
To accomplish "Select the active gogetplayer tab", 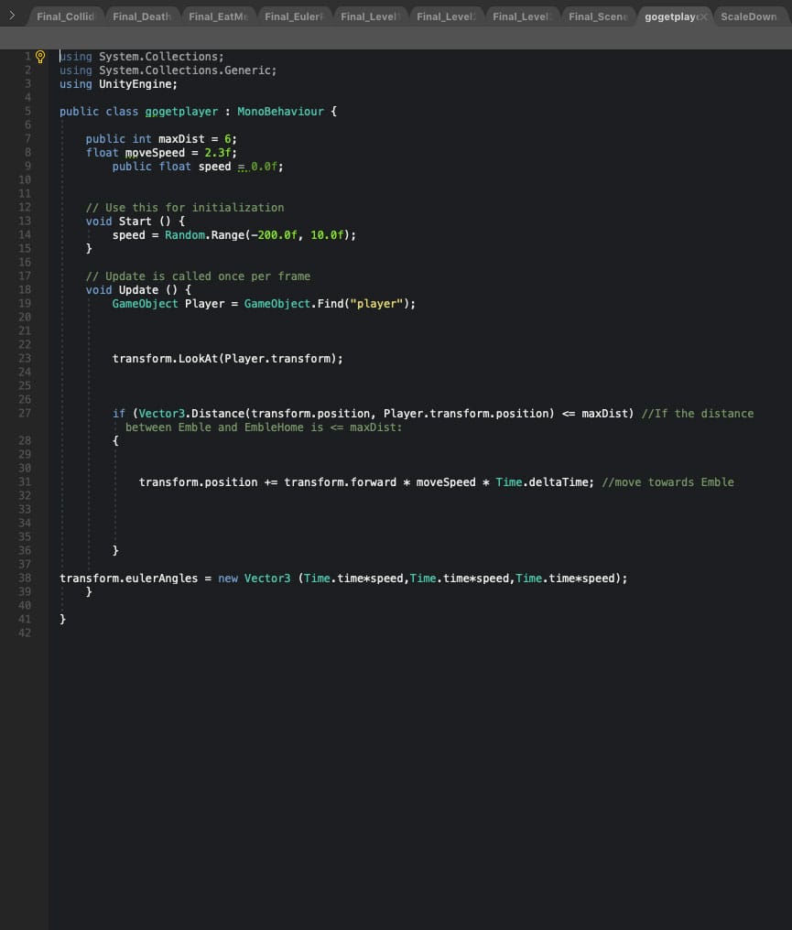I will [x=669, y=16].
